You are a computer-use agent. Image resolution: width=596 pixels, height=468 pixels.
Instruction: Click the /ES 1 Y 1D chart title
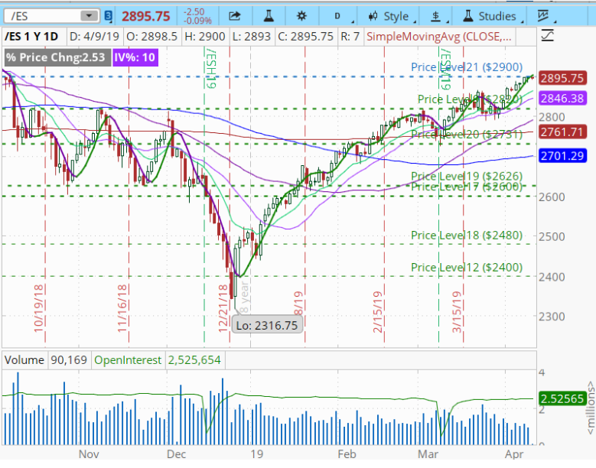(31, 37)
